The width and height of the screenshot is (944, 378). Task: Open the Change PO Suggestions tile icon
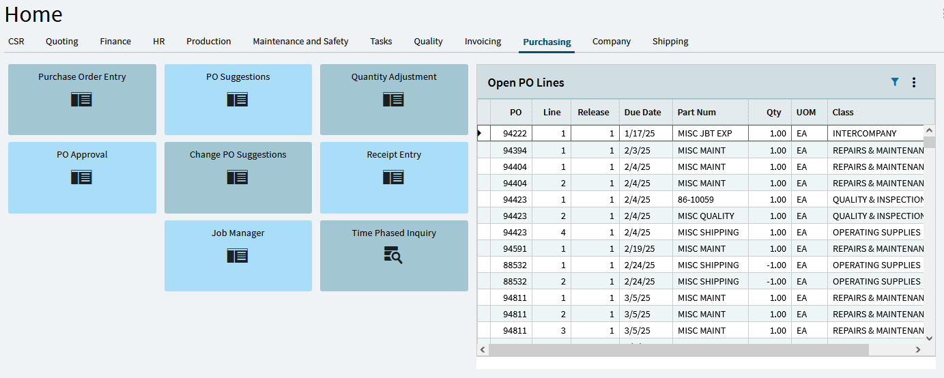pos(238,177)
